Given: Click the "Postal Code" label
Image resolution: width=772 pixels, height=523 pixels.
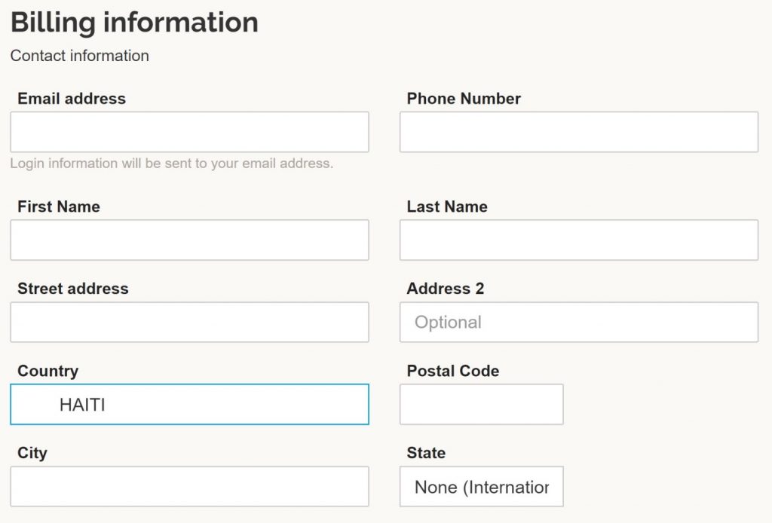Looking at the screenshot, I should tap(453, 371).
